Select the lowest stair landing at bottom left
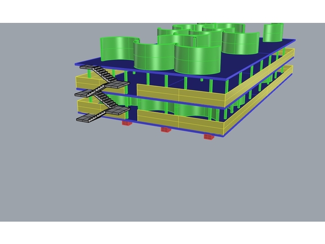 86,118
